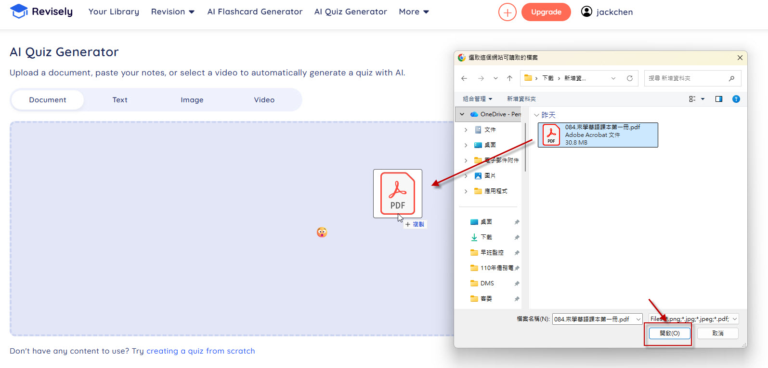Open the jackchen user profile icon
Screen dimensions: 768x368
586,12
